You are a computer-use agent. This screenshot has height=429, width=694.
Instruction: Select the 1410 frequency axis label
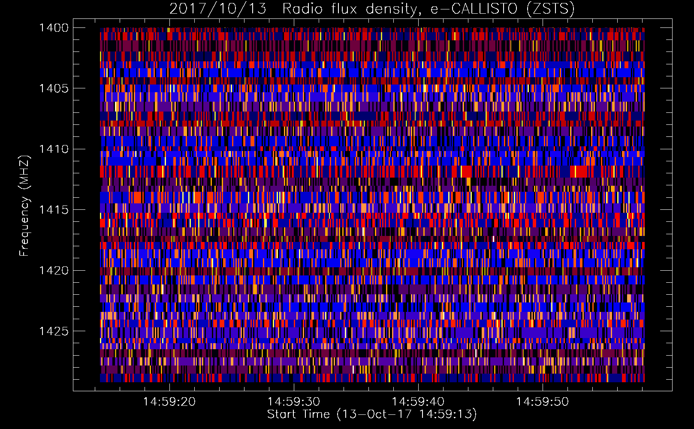[x=54, y=149]
